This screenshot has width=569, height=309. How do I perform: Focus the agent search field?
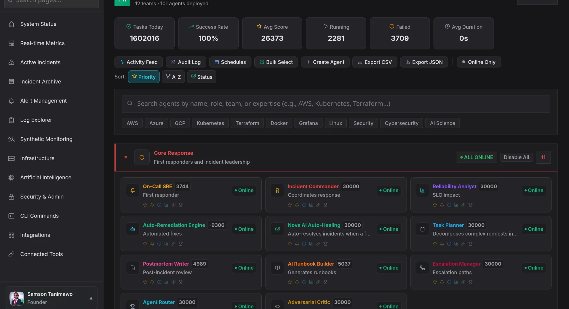[x=336, y=104]
